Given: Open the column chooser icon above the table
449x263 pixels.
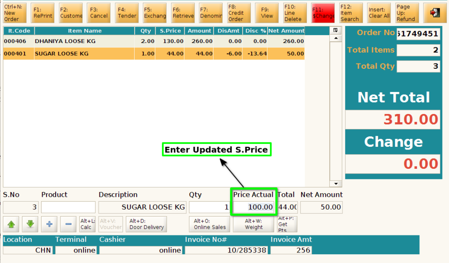Looking at the screenshot, I should tap(335, 30).
